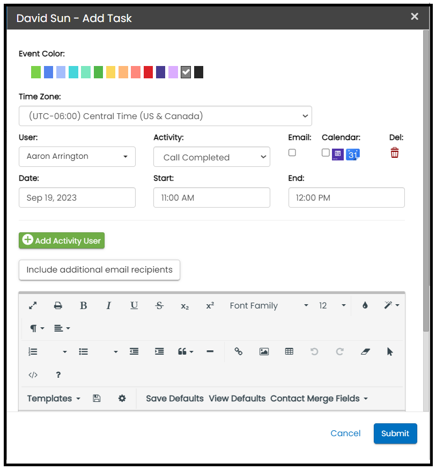Open code view in editor
This screenshot has height=470, width=436.
pos(33,375)
